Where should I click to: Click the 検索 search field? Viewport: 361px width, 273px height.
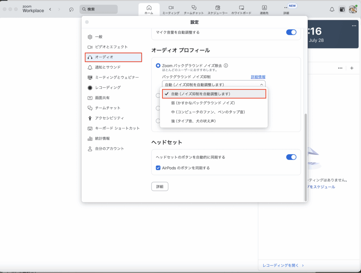tap(99, 9)
